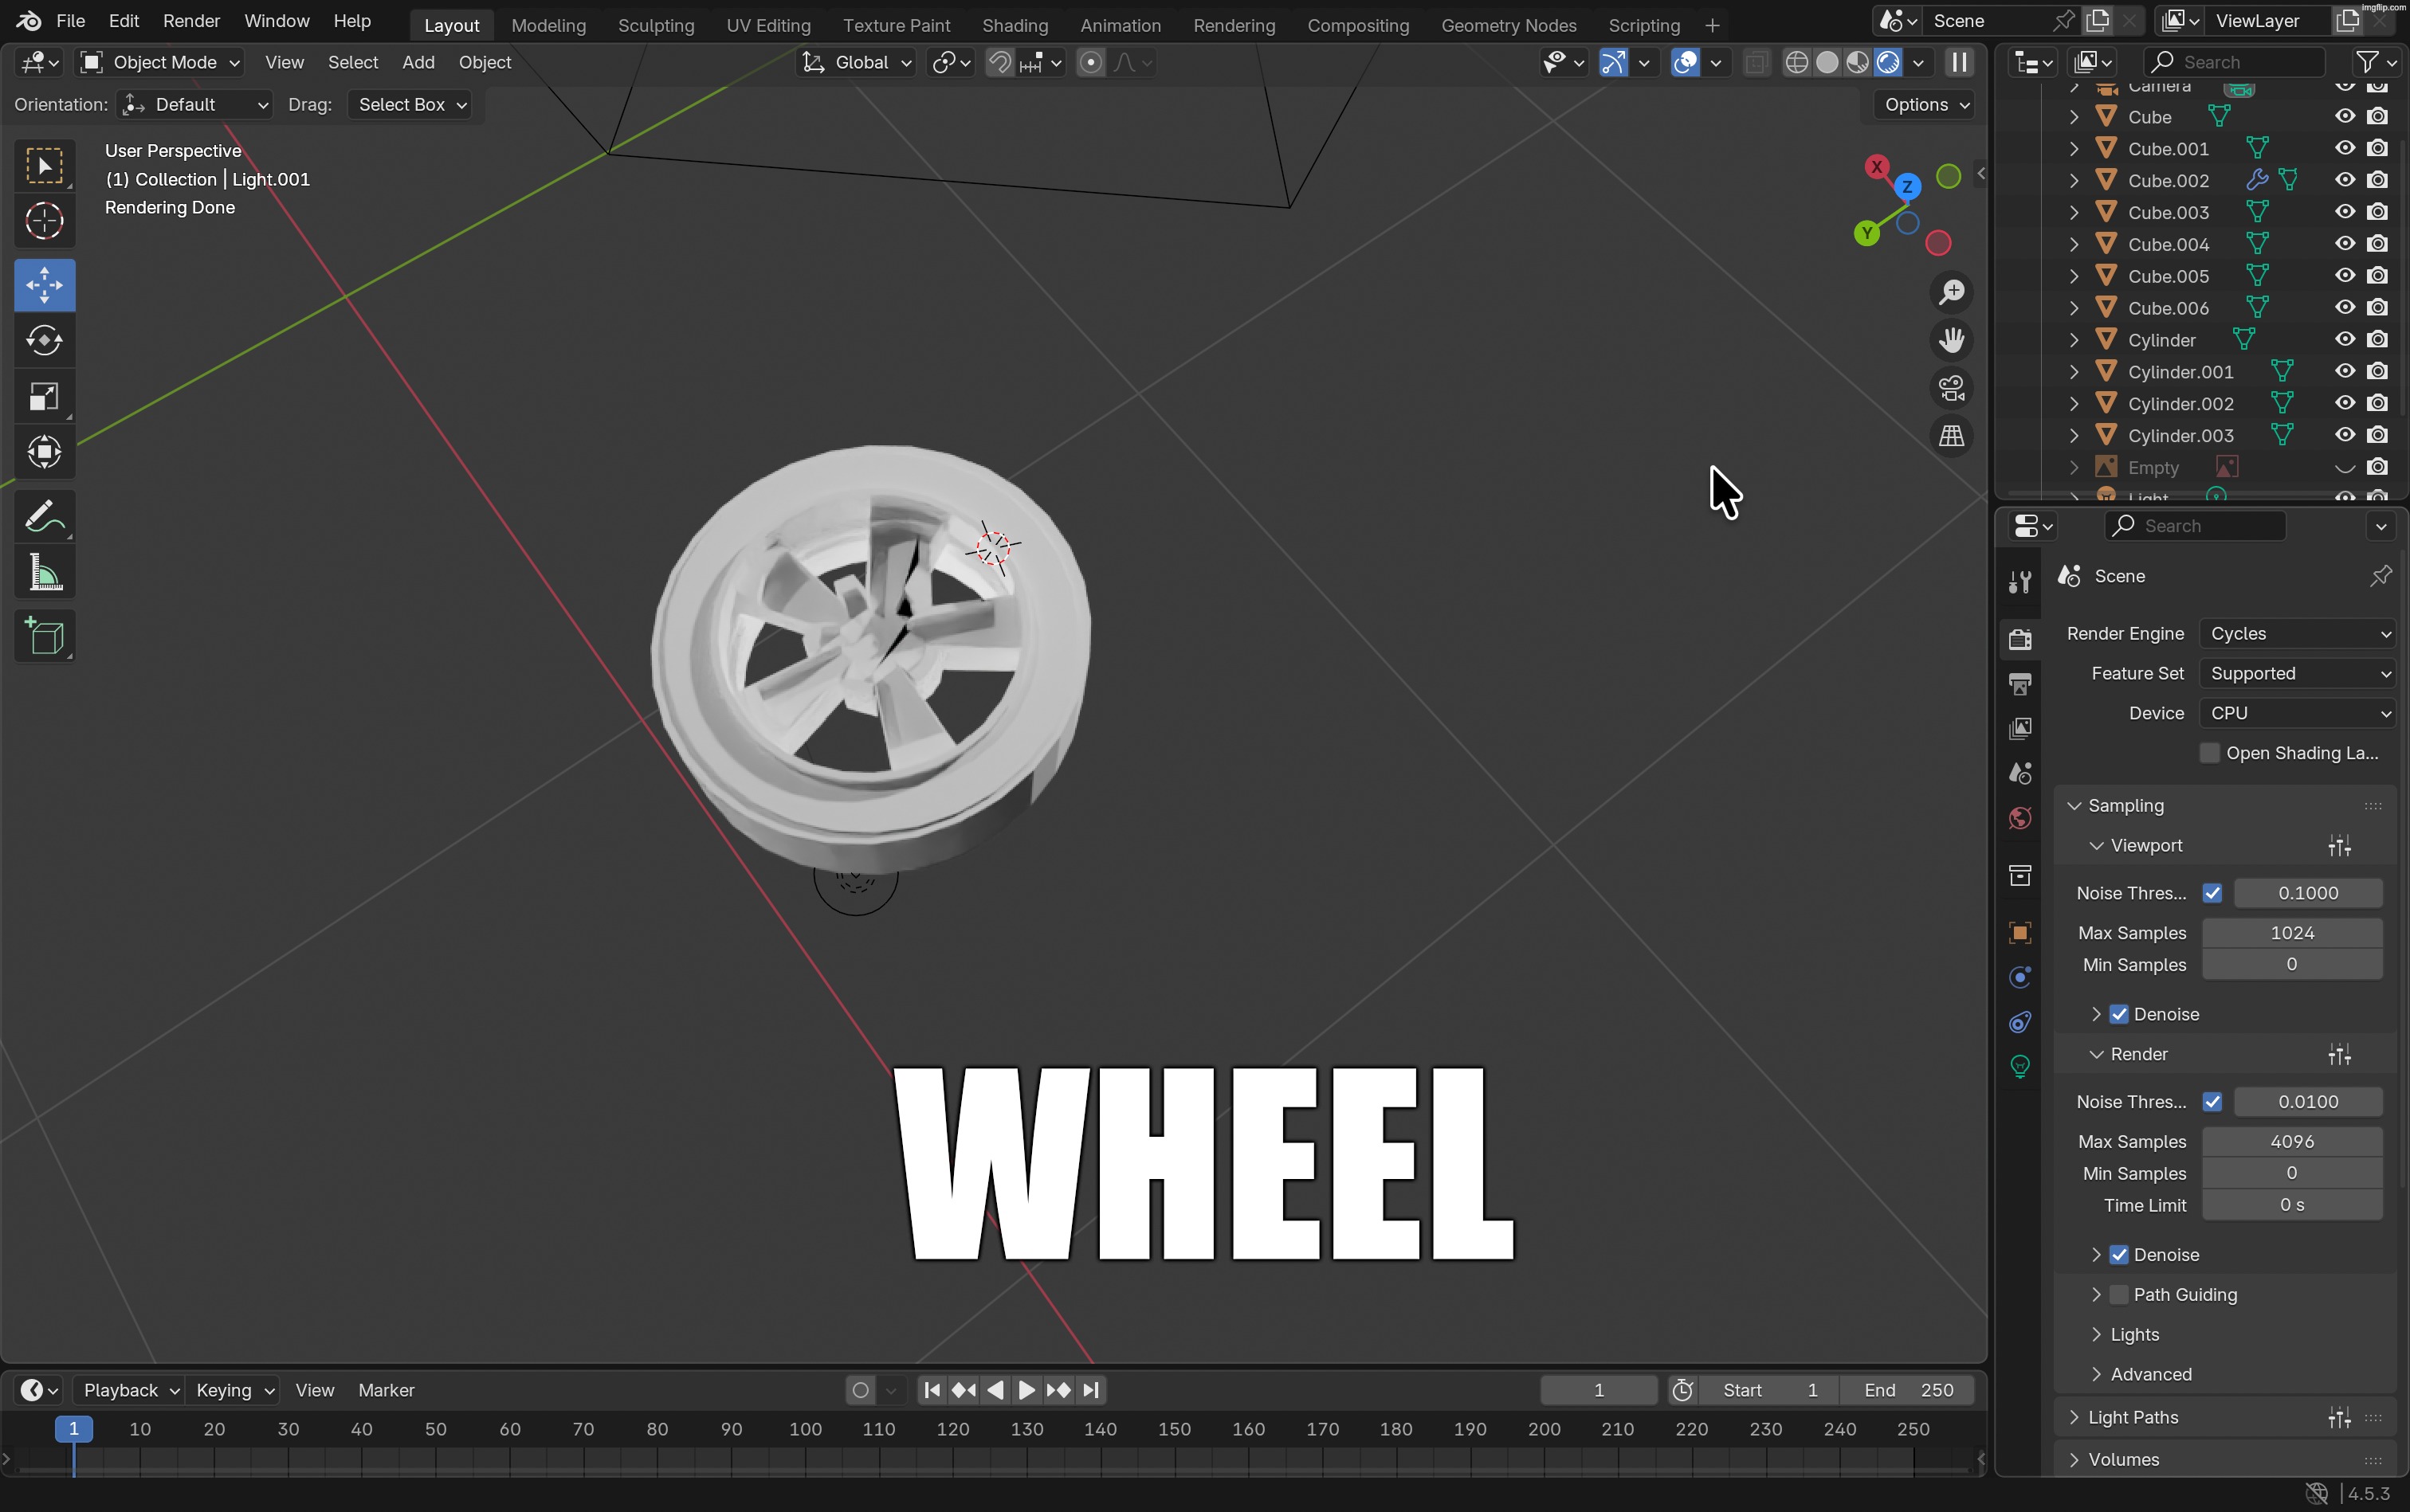Expand the Cylinder.001 outliner entry

pos(2073,371)
